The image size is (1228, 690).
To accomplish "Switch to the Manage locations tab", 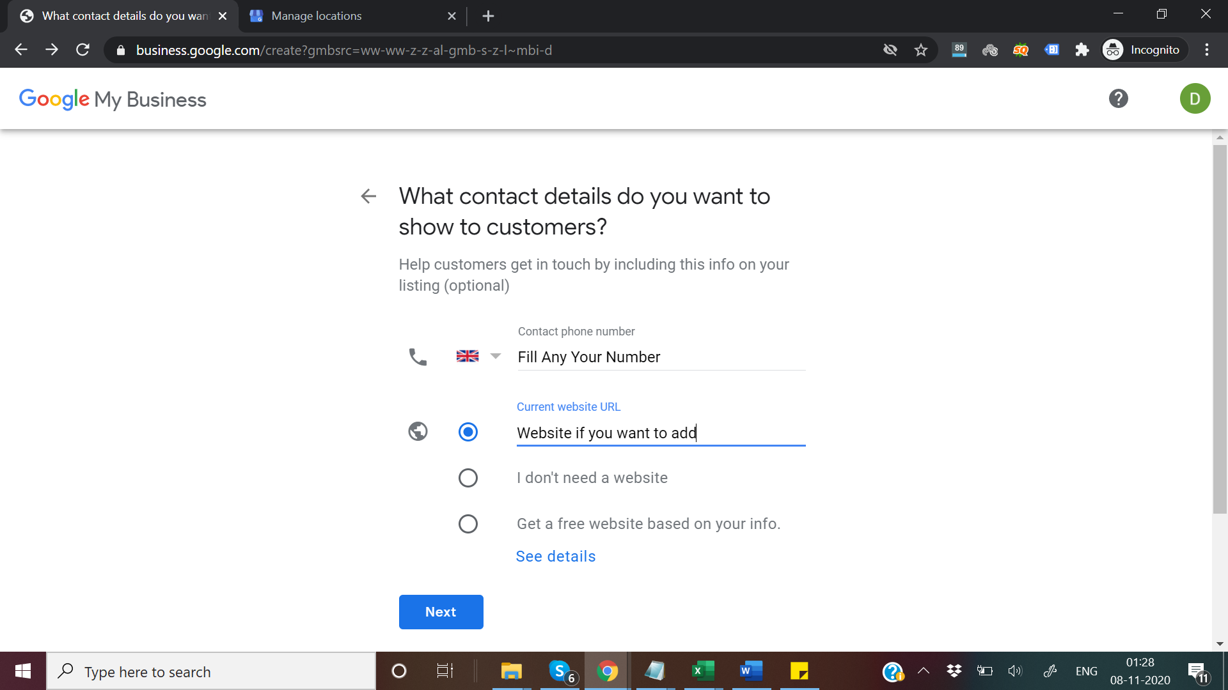I will [x=352, y=16].
